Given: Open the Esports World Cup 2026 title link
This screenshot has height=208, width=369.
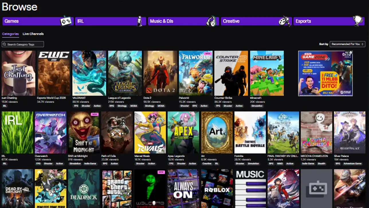Looking at the screenshot, I should pyautogui.click(x=51, y=98).
